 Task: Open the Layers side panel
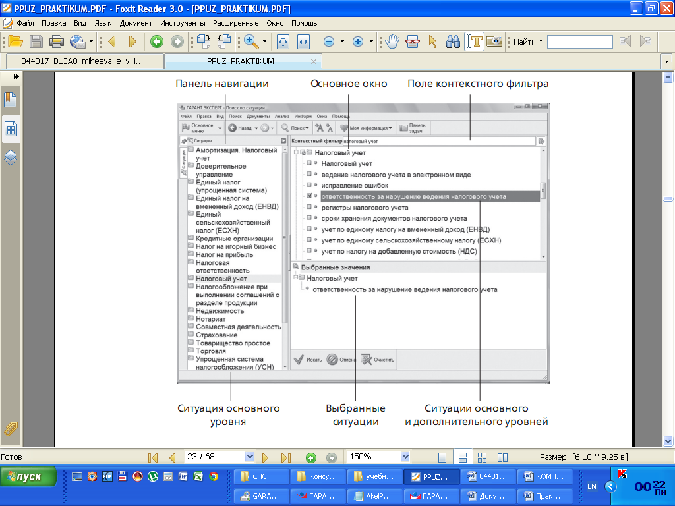pyautogui.click(x=11, y=157)
